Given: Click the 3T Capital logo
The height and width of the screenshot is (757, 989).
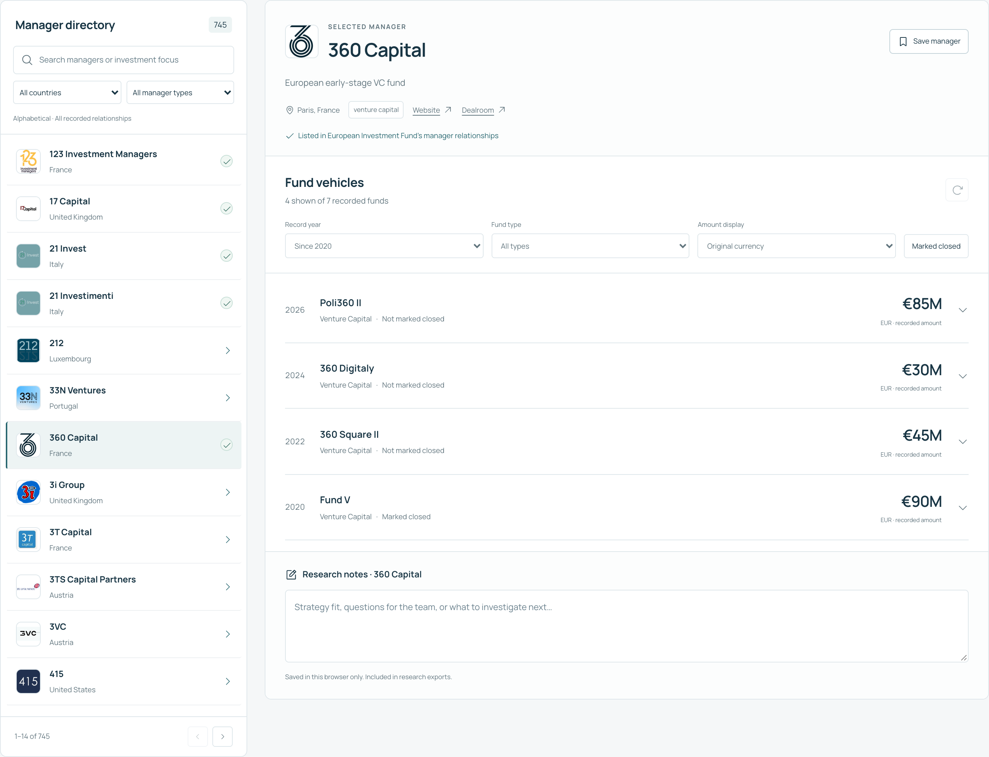Looking at the screenshot, I should click(28, 540).
